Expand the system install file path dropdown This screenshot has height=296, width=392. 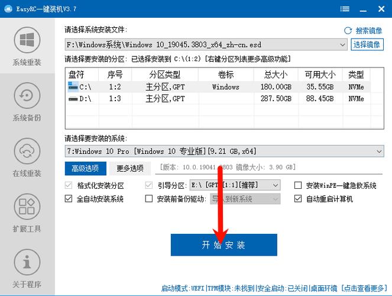[342, 45]
